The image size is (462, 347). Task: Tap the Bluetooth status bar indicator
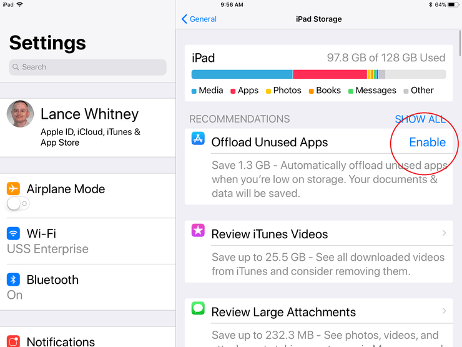point(431,5)
